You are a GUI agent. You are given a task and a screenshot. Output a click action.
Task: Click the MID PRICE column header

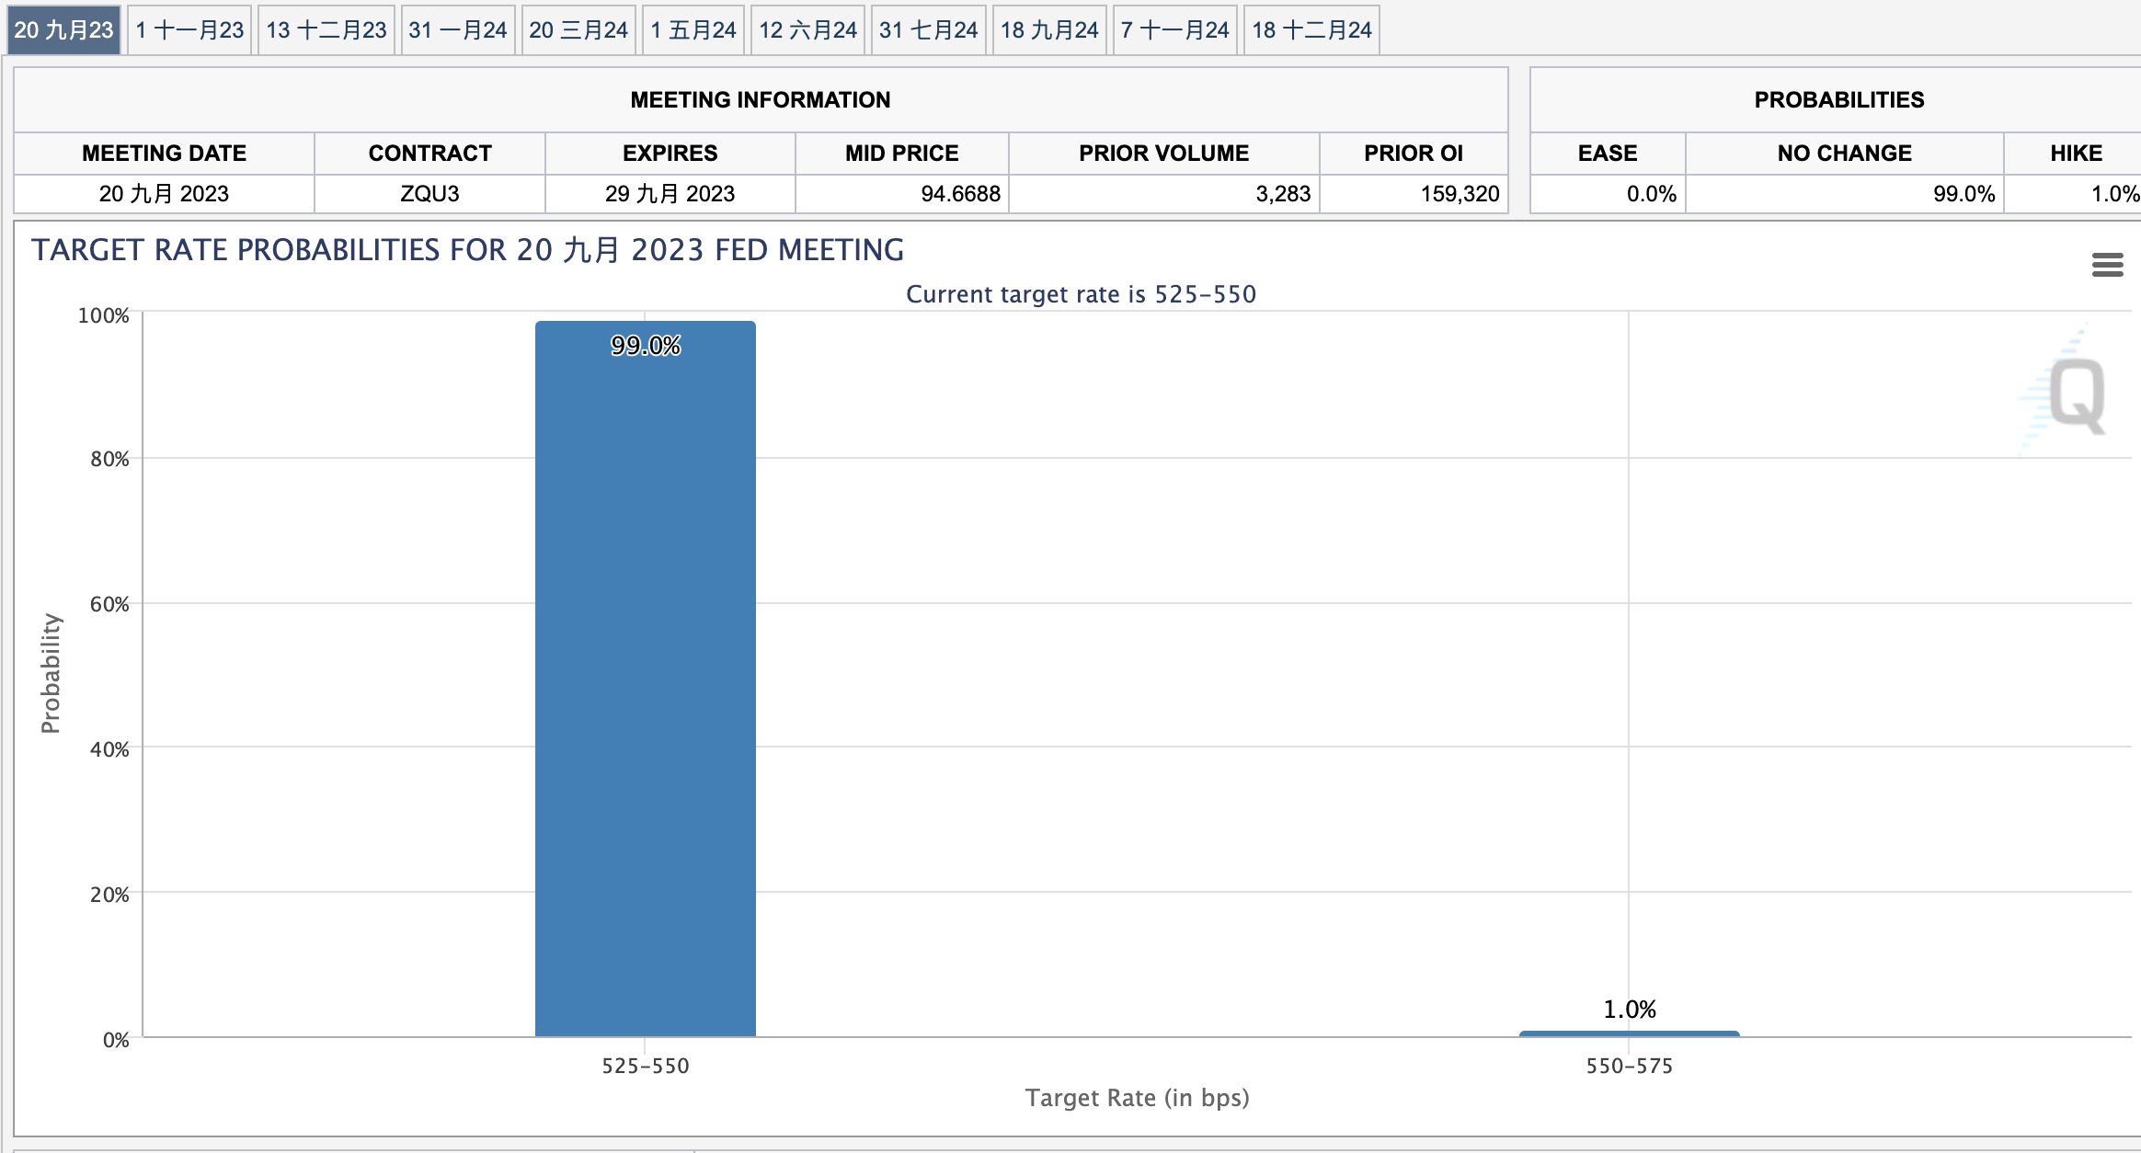coord(901,154)
